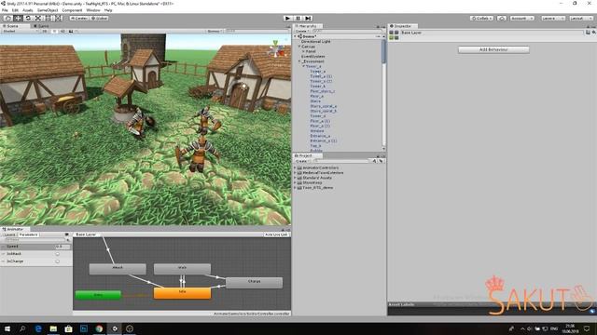Toggle the 2D view button
This screenshot has height=335, width=597.
(45, 31)
